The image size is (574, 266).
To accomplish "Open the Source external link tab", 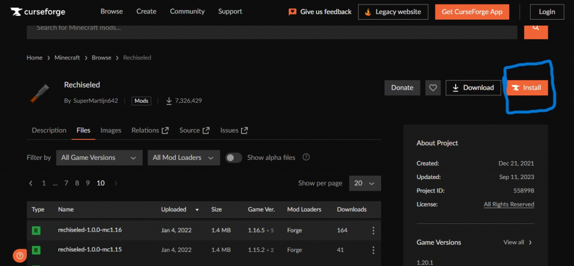I will (195, 130).
